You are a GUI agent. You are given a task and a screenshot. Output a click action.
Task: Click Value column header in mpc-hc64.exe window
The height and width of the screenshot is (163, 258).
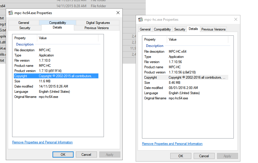pyautogui.click(x=68, y=38)
